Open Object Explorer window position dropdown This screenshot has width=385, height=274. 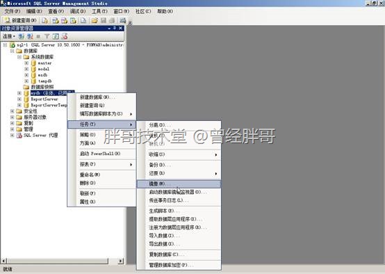tap(109, 29)
